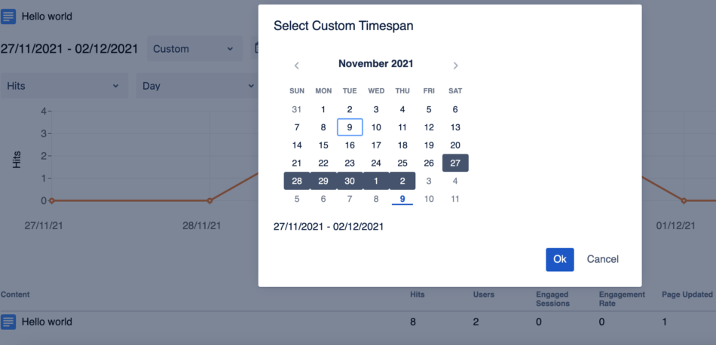Expand the Hits metric dropdown
The width and height of the screenshot is (716, 345).
[64, 86]
